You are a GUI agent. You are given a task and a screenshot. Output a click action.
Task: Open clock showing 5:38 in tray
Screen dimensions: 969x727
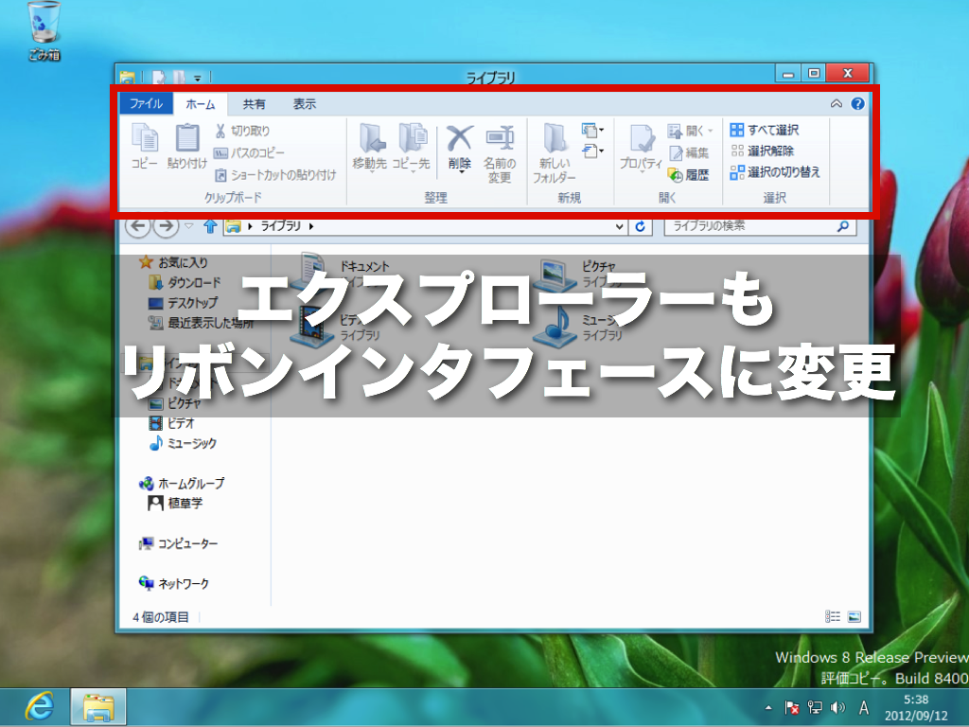click(x=916, y=708)
